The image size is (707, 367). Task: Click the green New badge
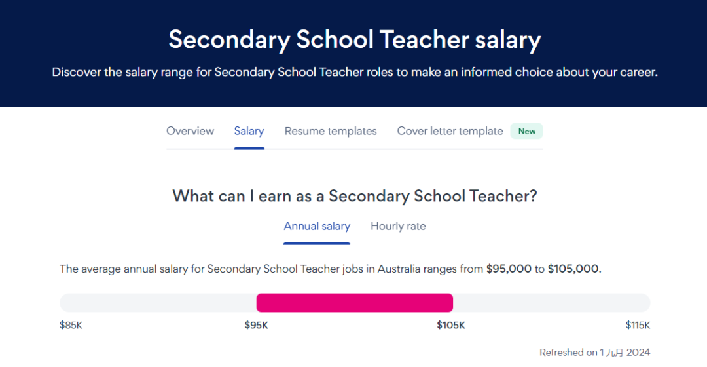coord(527,131)
